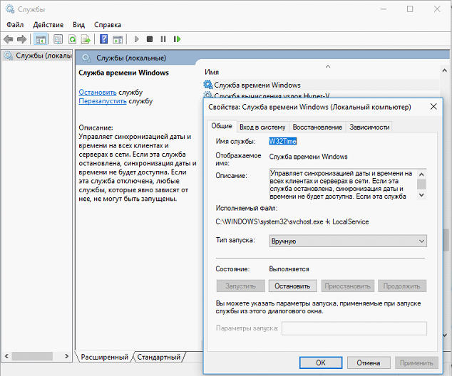Click the Refresh toolbar icon
452x376 pixels.
tap(71, 39)
